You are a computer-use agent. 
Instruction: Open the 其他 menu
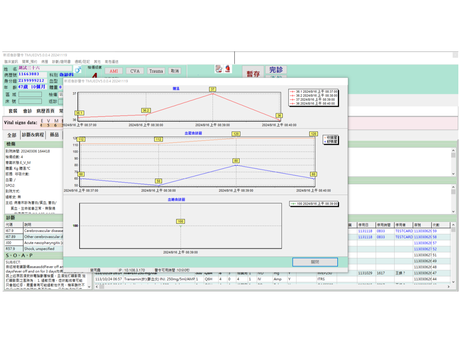pyautogui.click(x=97, y=62)
